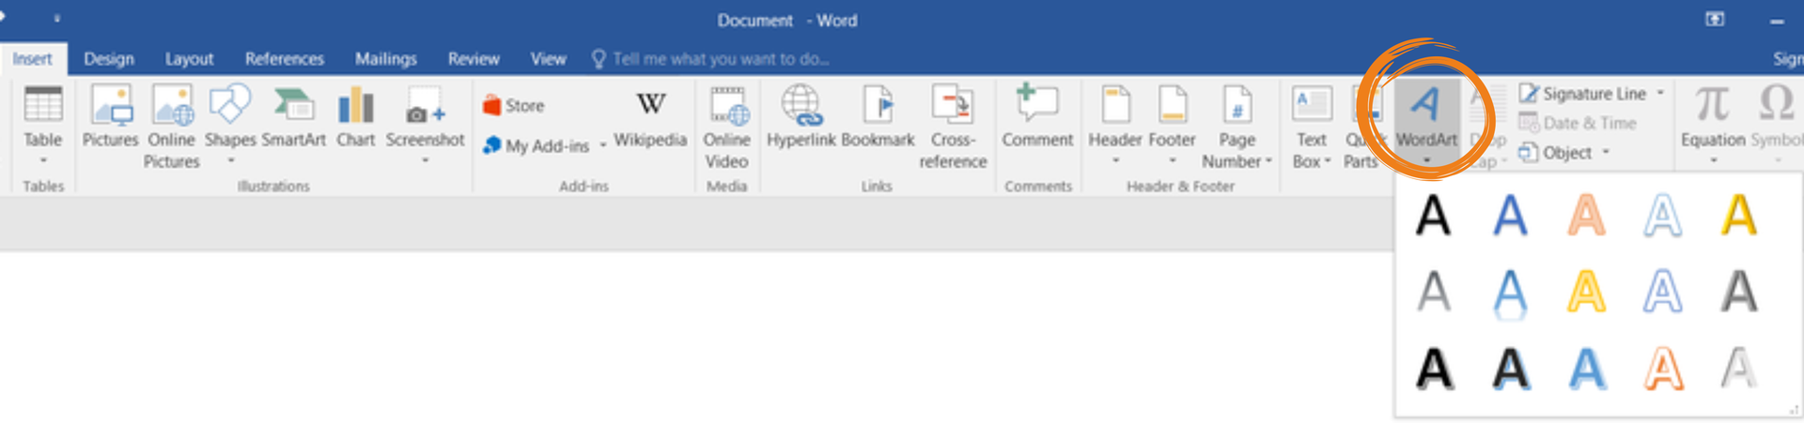The width and height of the screenshot is (1804, 423).
Task: Launch the Wikipedia add-in
Action: (650, 118)
